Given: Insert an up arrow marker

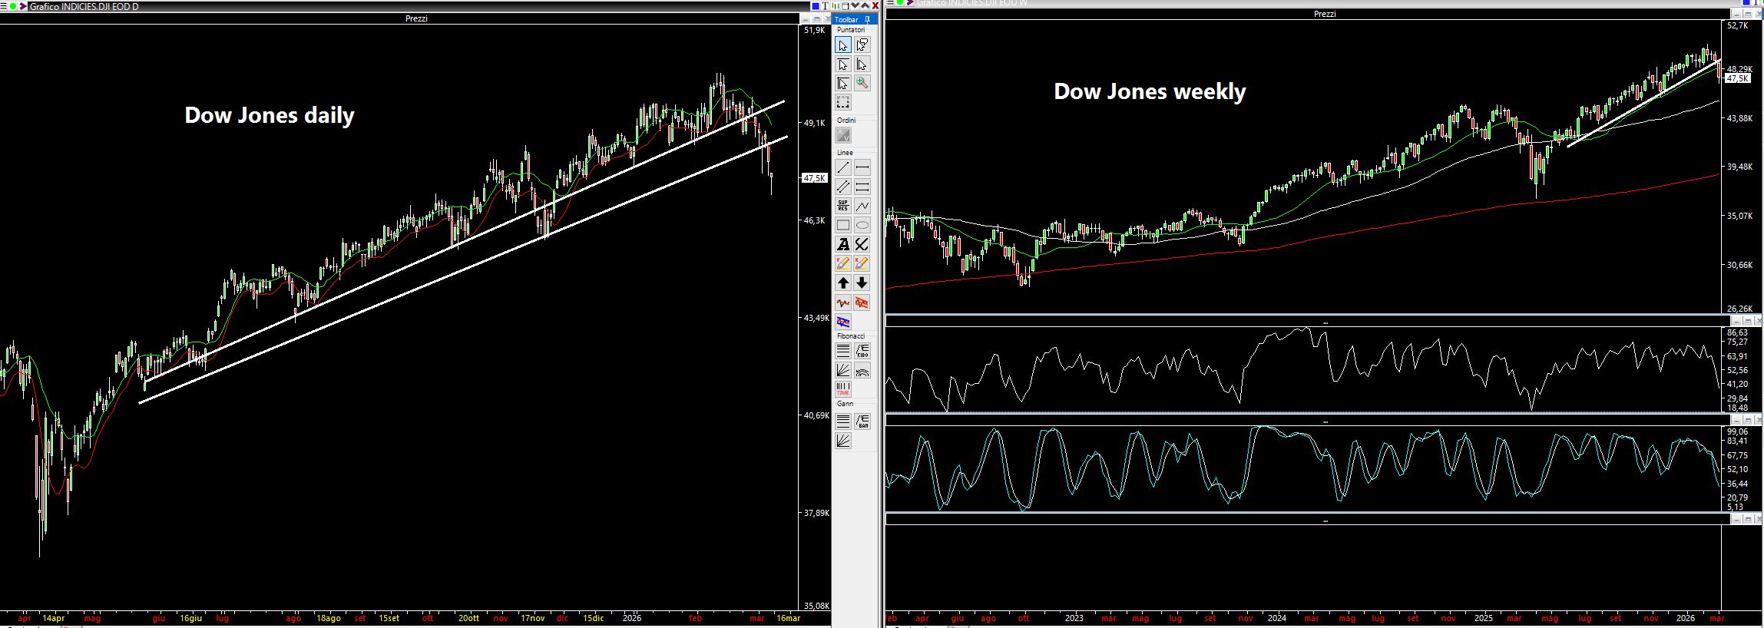Looking at the screenshot, I should [843, 283].
